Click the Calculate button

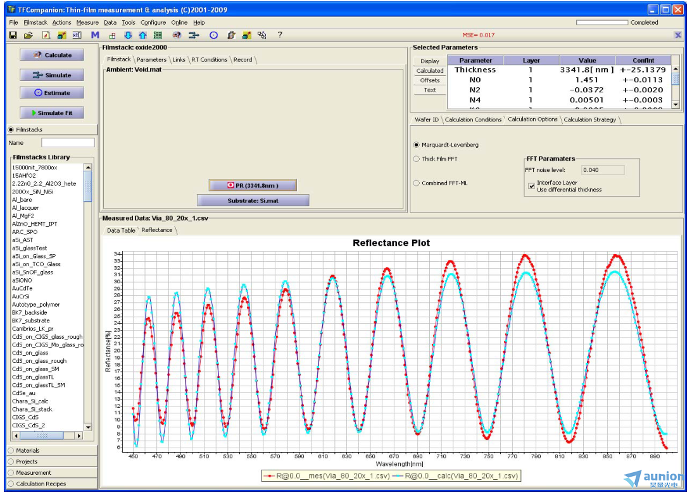(52, 55)
